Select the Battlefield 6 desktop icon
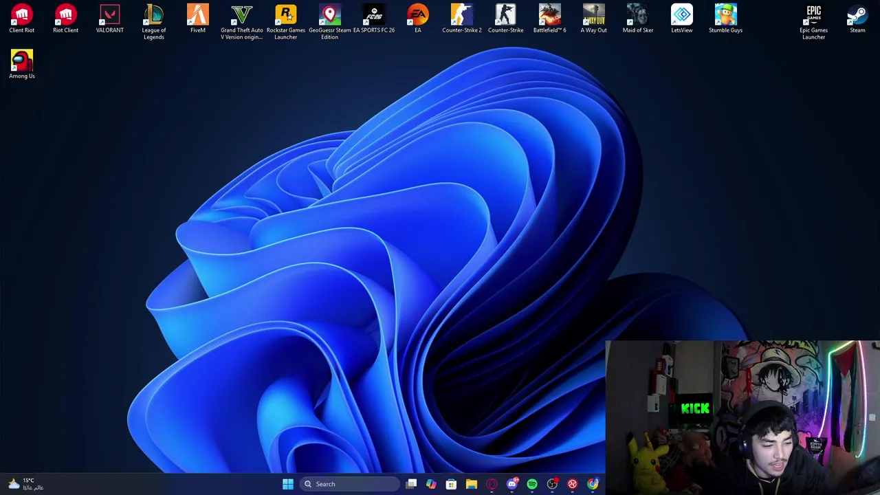This screenshot has width=880, height=495. 550,19
